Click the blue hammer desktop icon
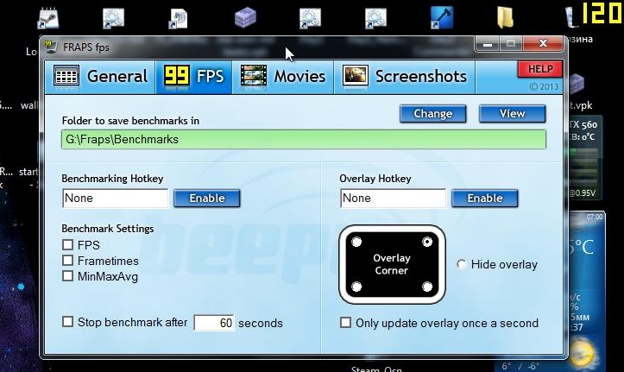The height and width of the screenshot is (372, 624). click(x=442, y=18)
